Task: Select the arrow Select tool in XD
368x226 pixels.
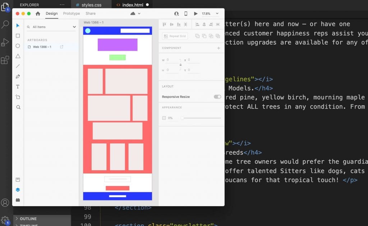Action: click(18, 26)
